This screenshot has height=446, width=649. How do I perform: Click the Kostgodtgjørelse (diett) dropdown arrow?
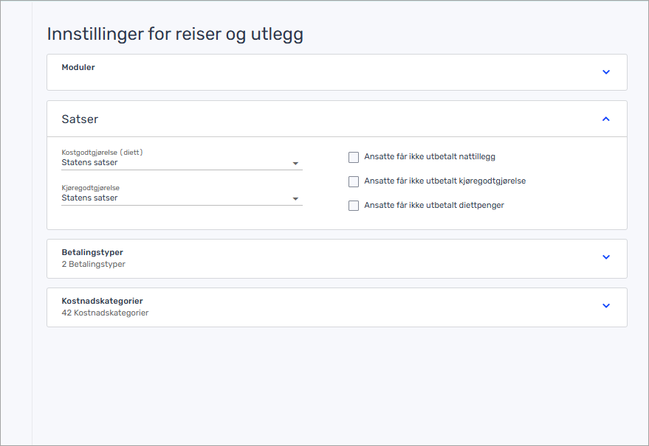[295, 163]
